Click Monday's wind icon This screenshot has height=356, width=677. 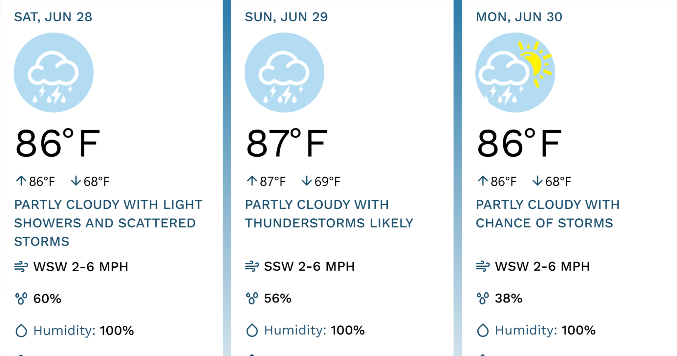tap(483, 266)
